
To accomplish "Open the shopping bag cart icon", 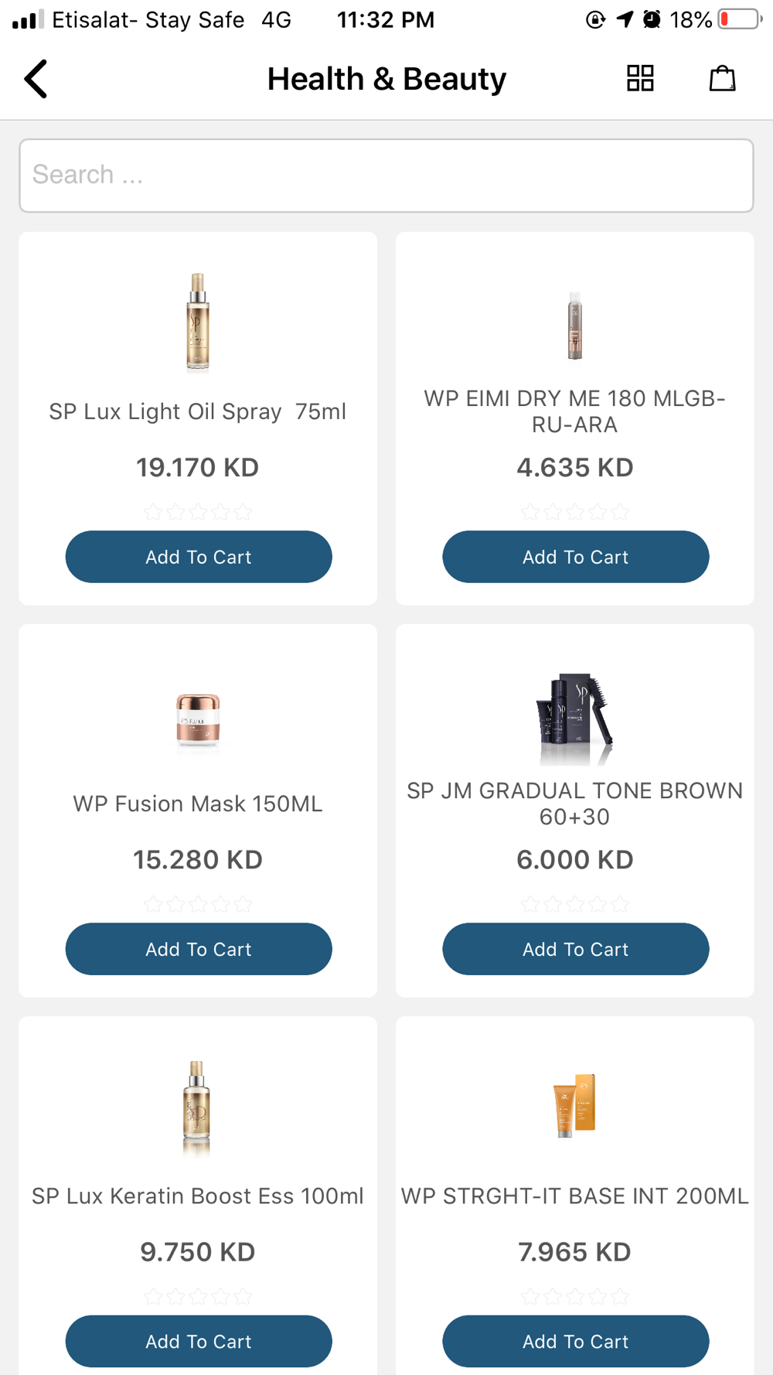I will click(722, 78).
